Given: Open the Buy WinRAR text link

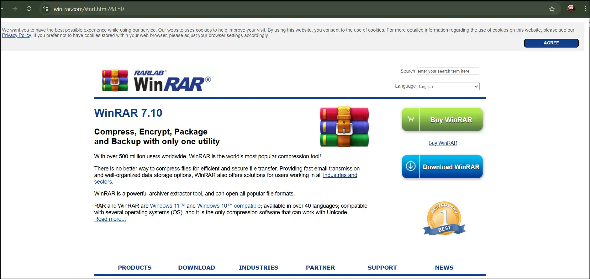Looking at the screenshot, I should 443,143.
